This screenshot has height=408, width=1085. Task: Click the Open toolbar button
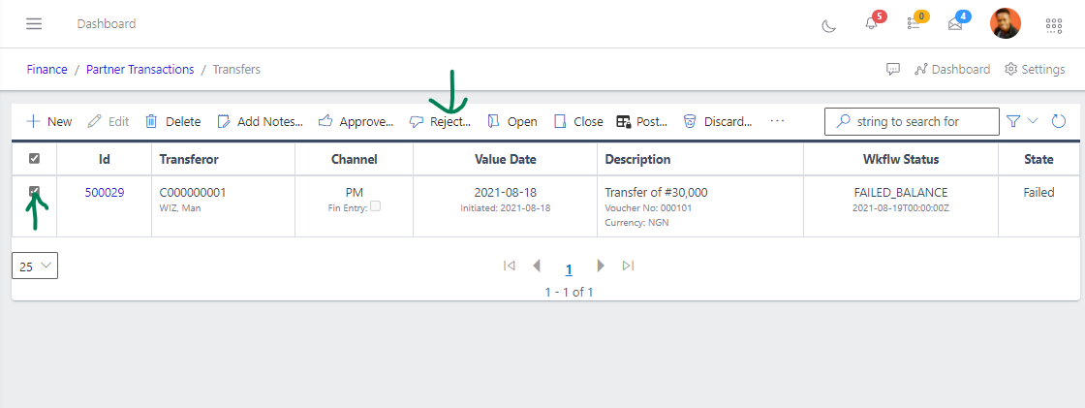pyautogui.click(x=512, y=121)
